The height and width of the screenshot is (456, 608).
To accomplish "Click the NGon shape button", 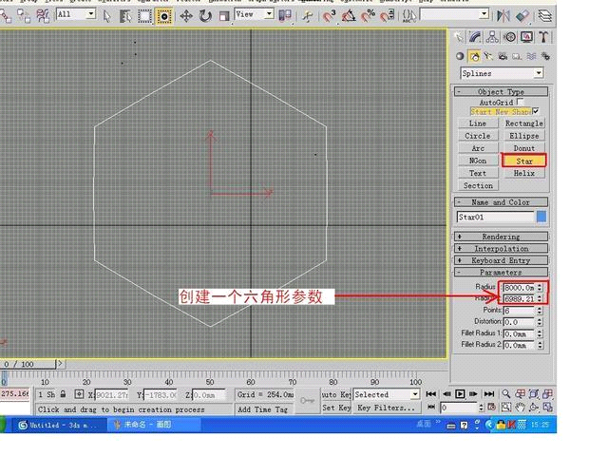I will coord(478,161).
